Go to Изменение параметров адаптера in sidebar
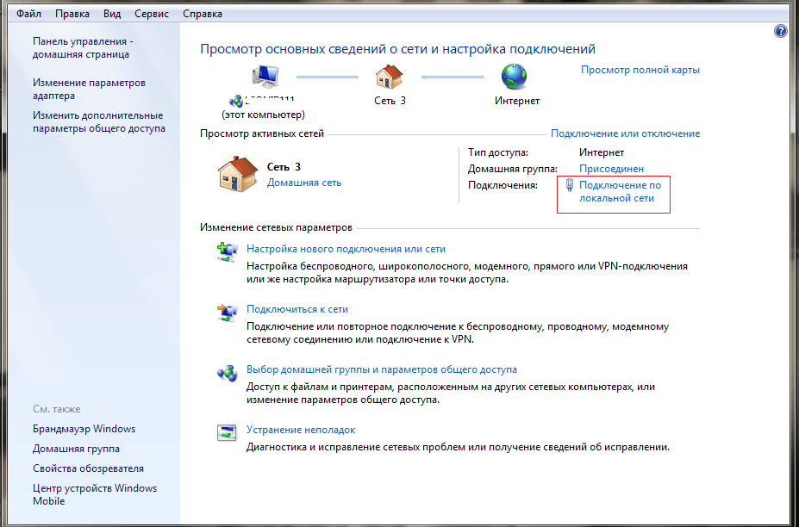799x527 pixels. click(89, 90)
